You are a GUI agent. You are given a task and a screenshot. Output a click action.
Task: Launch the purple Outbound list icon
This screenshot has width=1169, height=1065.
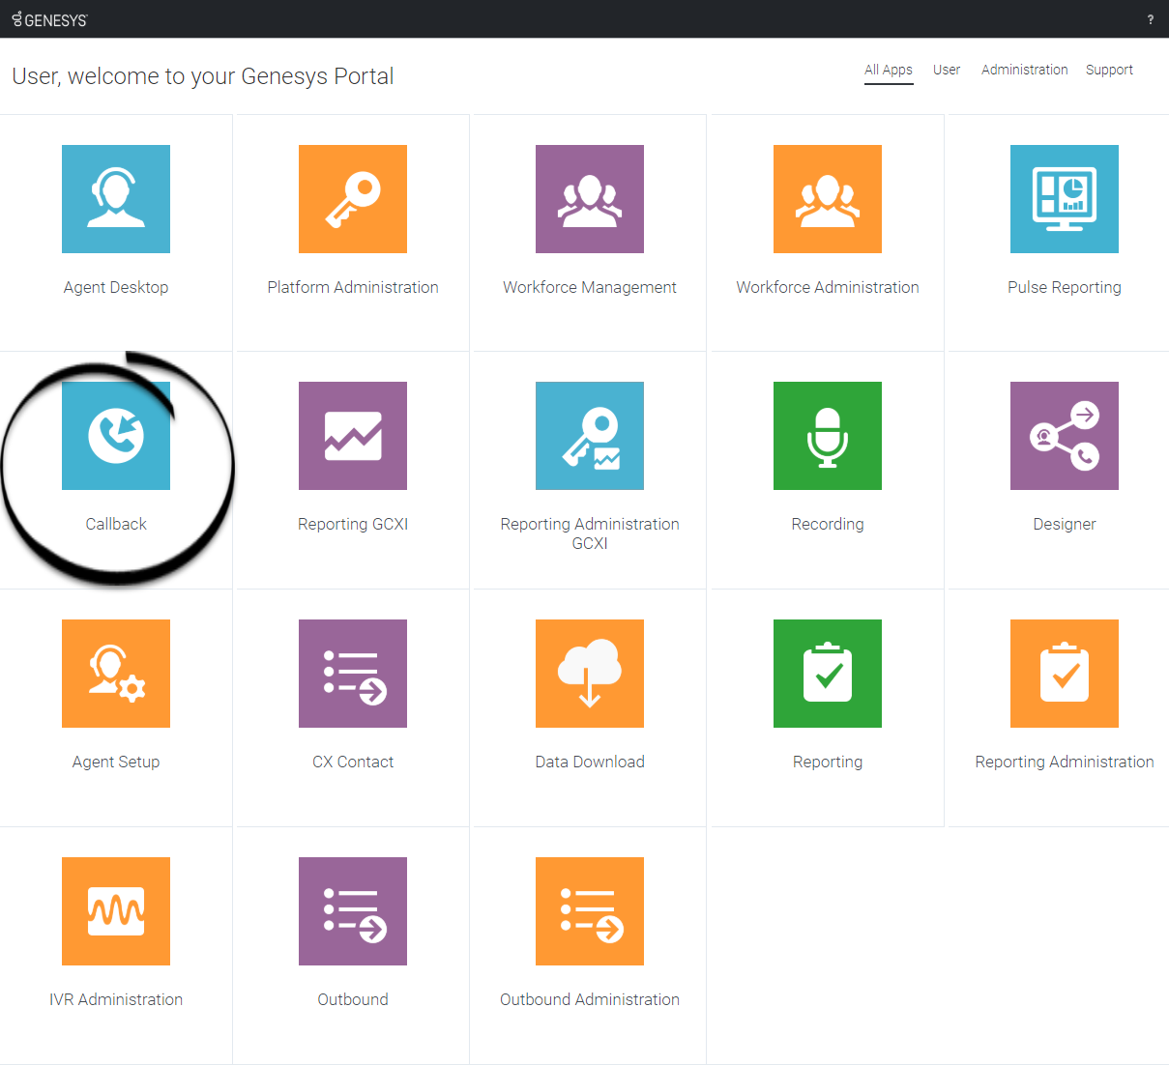(353, 911)
